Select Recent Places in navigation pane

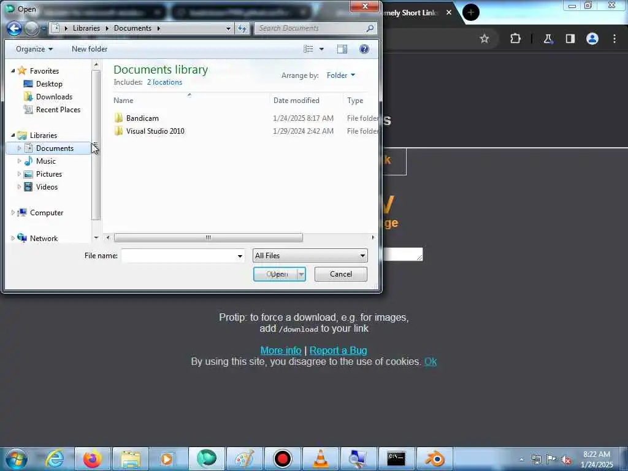pos(58,109)
